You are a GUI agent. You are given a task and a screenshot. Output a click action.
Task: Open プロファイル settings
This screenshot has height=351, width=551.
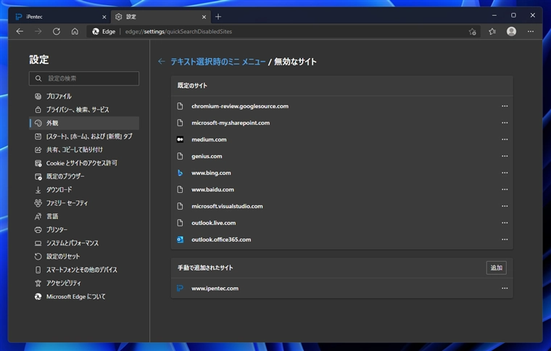84,96
